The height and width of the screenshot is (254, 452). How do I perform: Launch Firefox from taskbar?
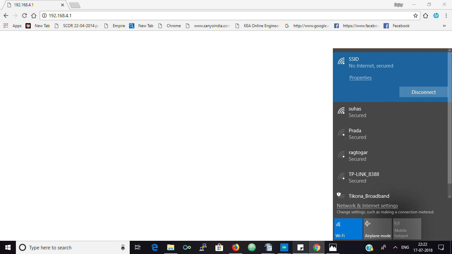236,247
